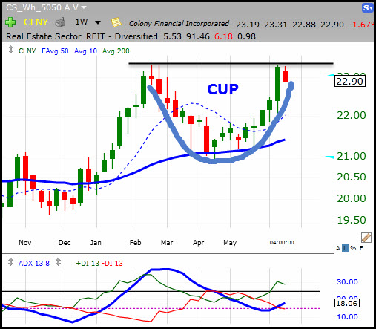Click the red 6.18 value
Image resolution: width=376 pixels, height=329 pixels.
(x=223, y=36)
